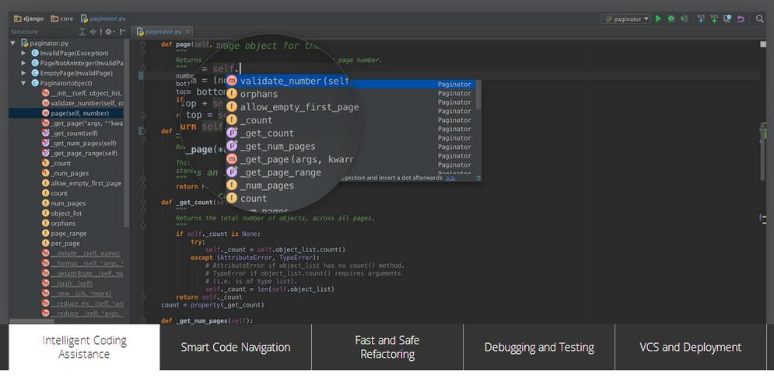774x388 pixels.
Task: Click the >> link in completion hint
Action: coord(450,178)
